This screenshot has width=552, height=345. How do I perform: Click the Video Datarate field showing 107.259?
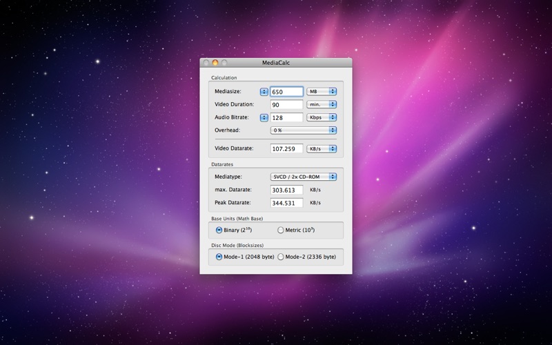(286, 148)
